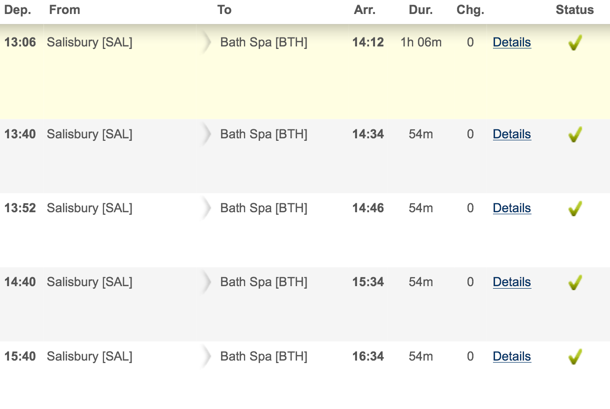The width and height of the screenshot is (610, 409).
Task: View Details of train arriving 14:46
Action: pyautogui.click(x=511, y=208)
